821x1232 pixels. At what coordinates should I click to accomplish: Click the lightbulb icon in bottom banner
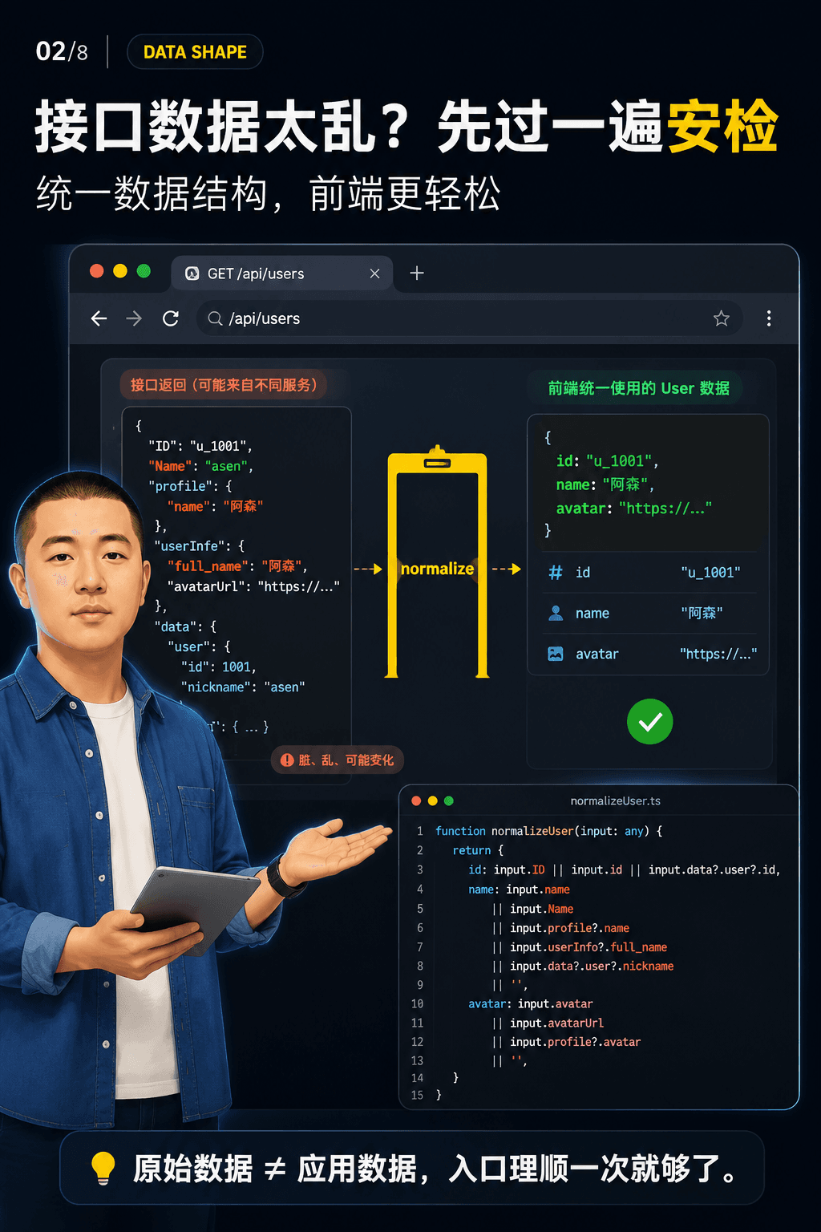pyautogui.click(x=103, y=1168)
